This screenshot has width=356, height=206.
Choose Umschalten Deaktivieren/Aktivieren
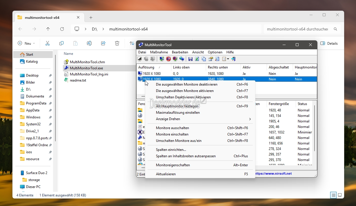click(x=200, y=97)
